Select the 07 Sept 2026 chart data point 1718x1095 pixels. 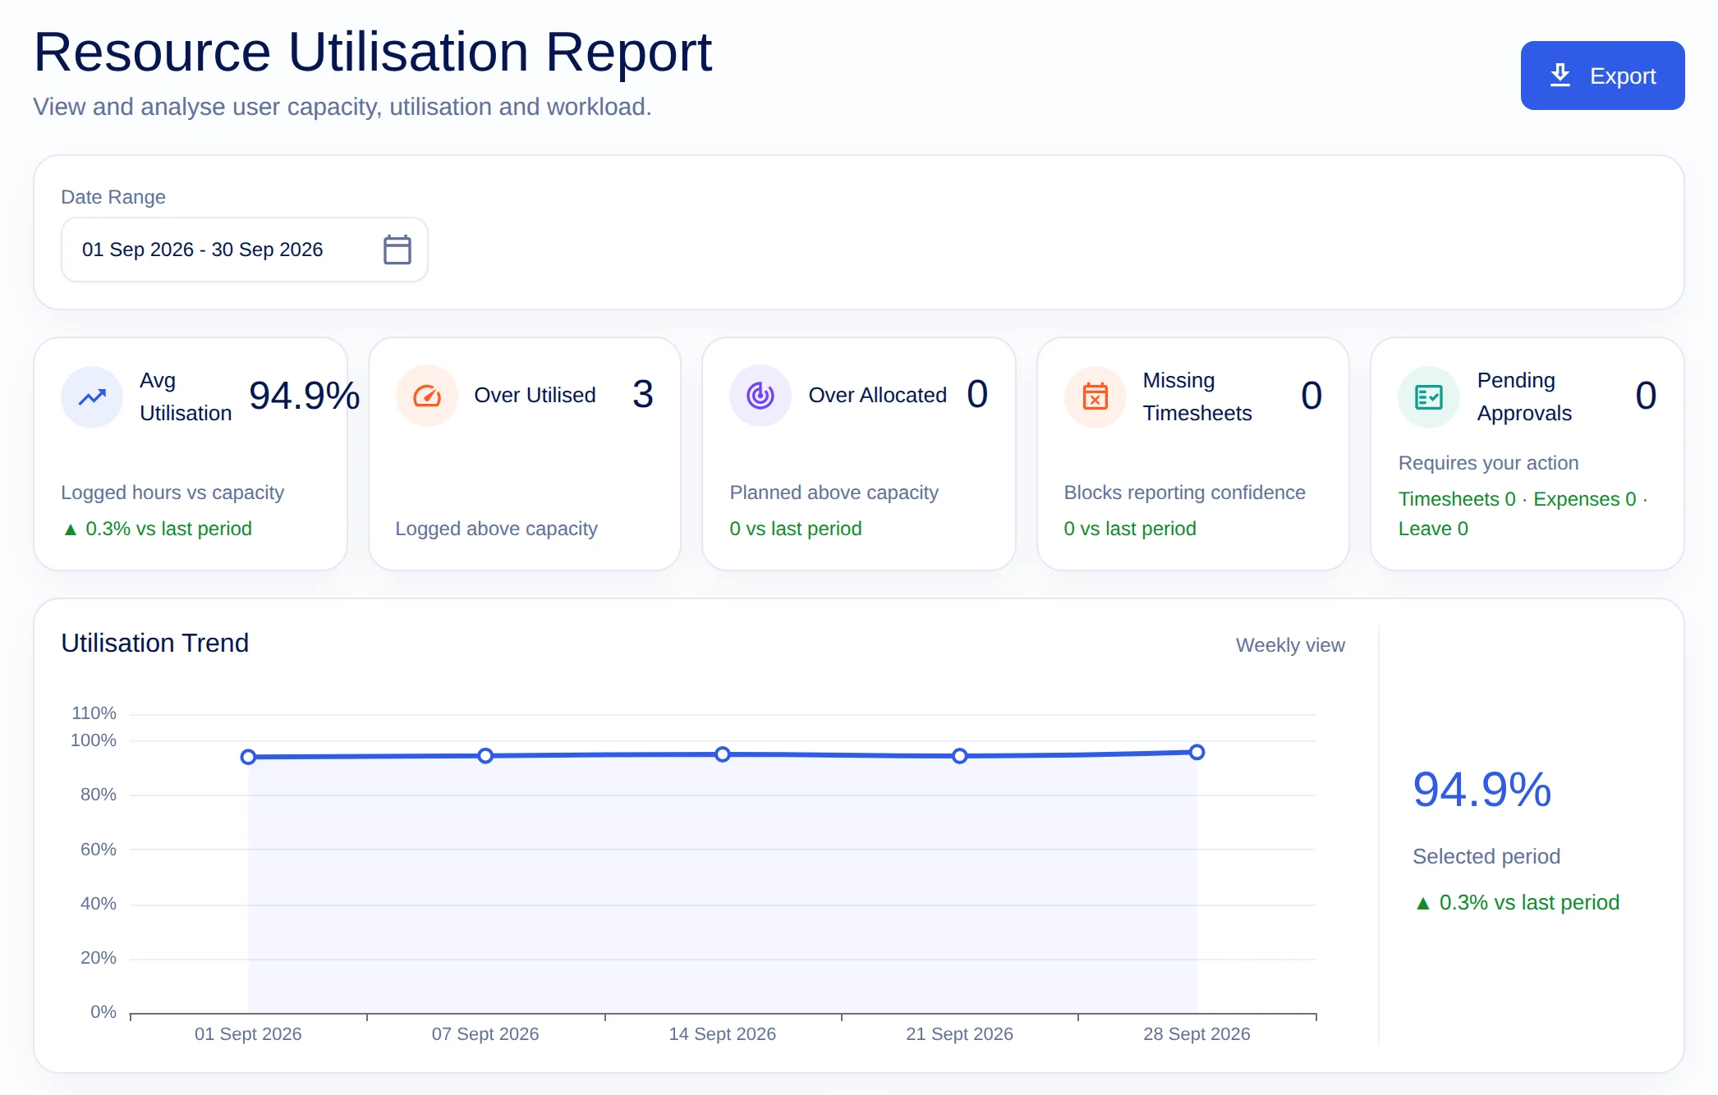pos(485,755)
